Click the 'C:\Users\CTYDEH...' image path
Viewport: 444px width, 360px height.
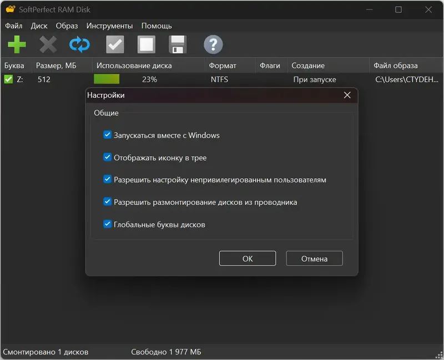[x=407, y=79]
